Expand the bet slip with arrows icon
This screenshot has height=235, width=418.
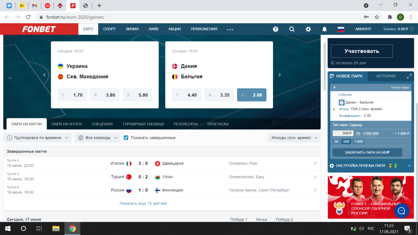[x=409, y=76]
